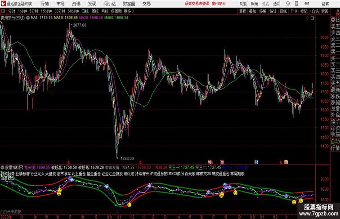Viewport: 340px width, 219px height.
Task: Open the 市场 menu
Action: (61, 4)
